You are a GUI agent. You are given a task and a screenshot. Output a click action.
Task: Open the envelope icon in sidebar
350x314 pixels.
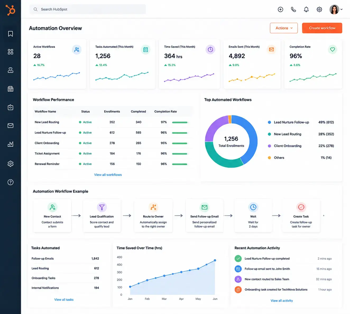11,126
